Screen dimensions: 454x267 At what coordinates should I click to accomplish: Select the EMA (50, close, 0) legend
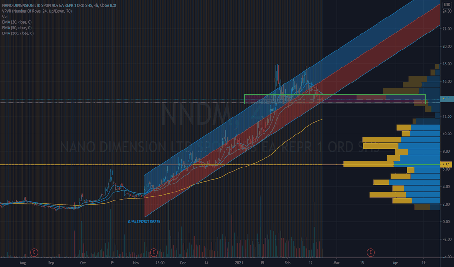pyautogui.click(x=17, y=28)
